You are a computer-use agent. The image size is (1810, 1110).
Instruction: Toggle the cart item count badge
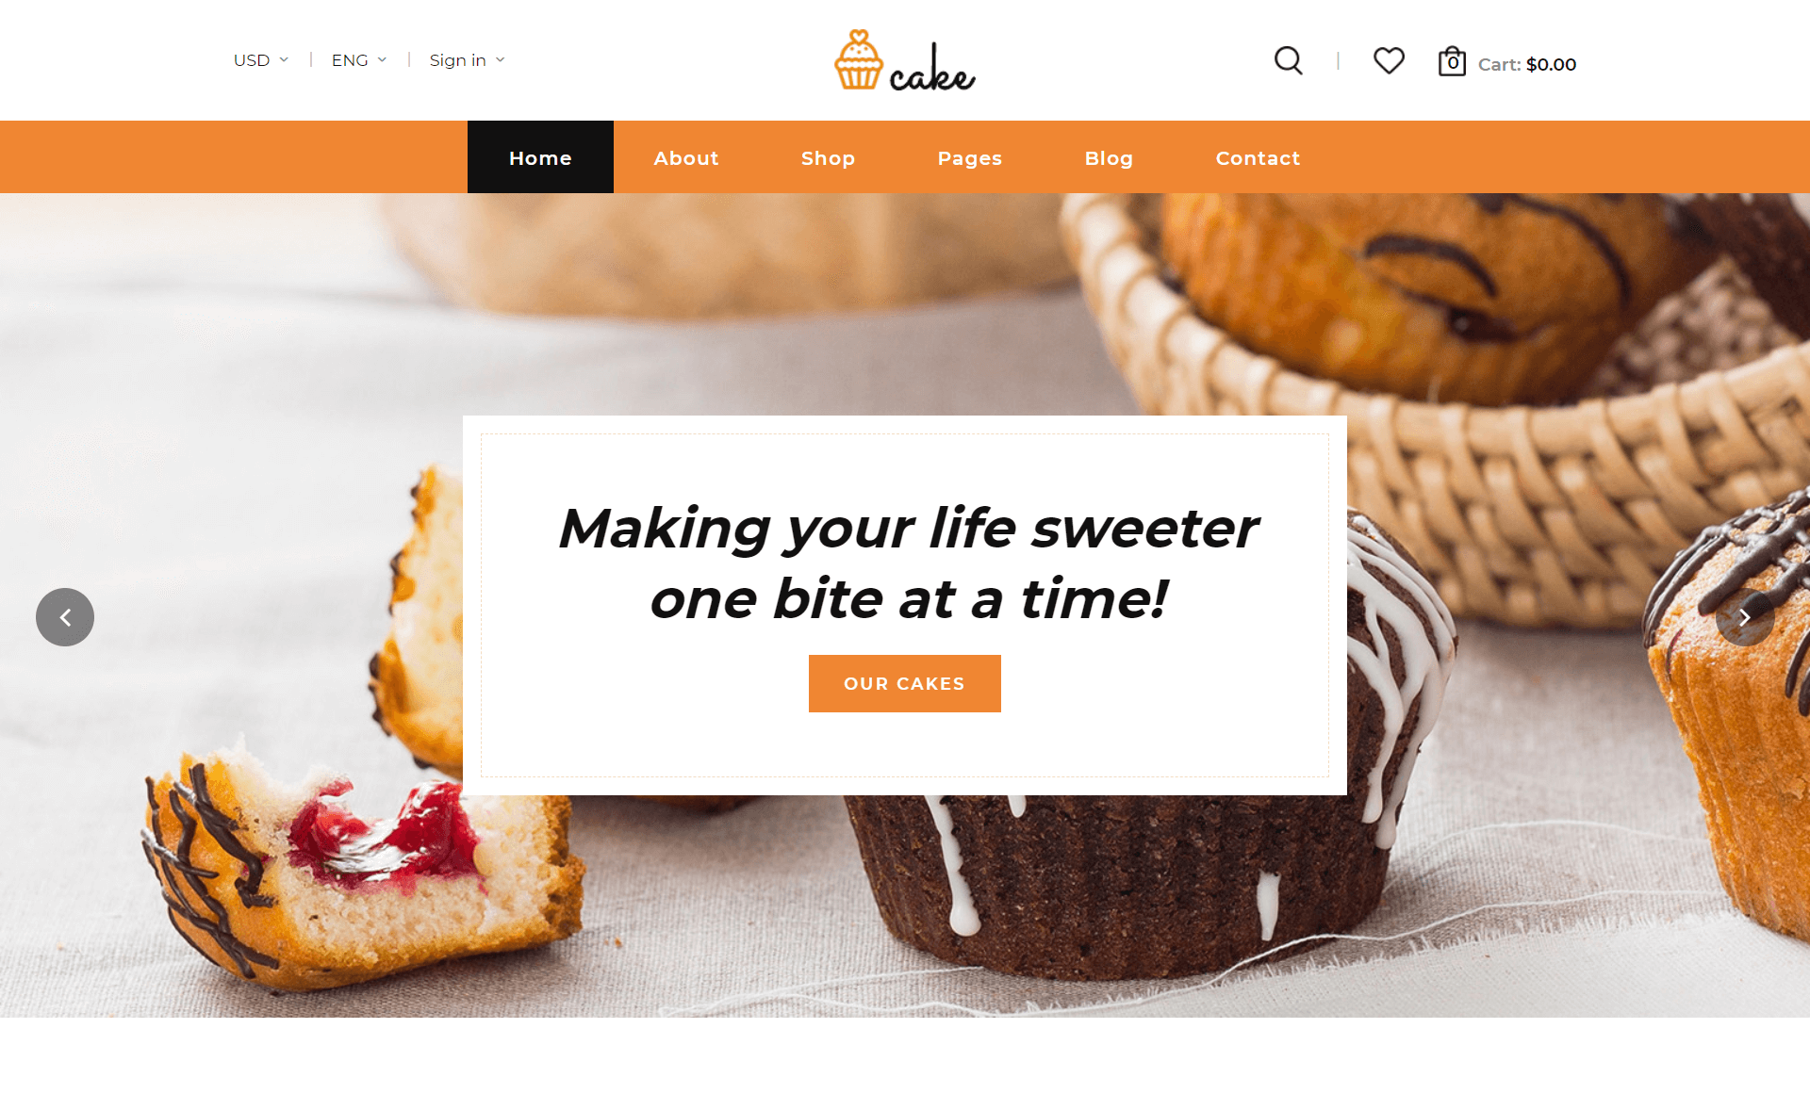pos(1449,62)
